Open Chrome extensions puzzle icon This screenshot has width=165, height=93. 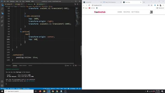158,5
